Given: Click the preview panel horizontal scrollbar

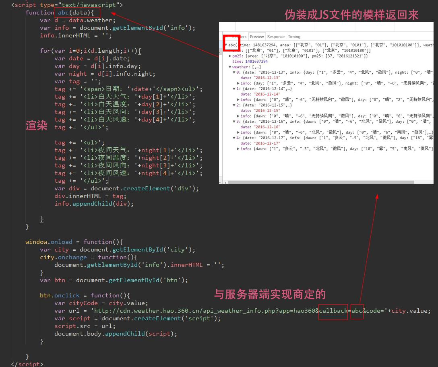Looking at the screenshot, I should point(321,182).
